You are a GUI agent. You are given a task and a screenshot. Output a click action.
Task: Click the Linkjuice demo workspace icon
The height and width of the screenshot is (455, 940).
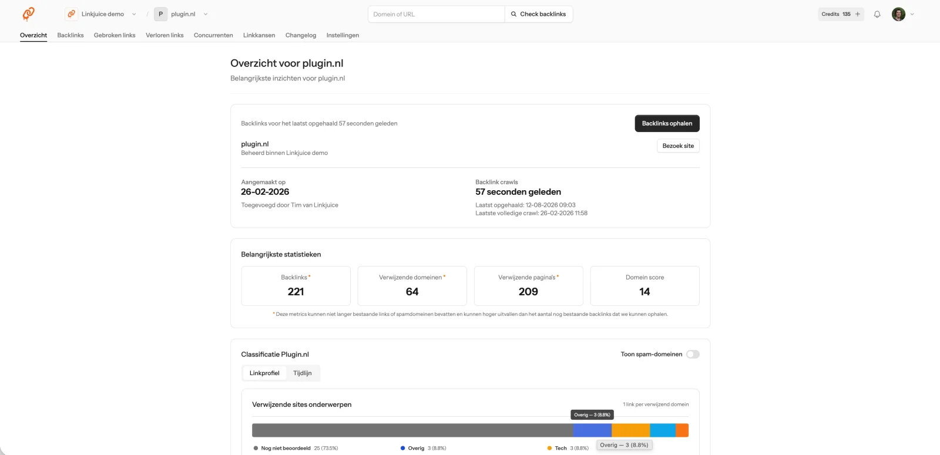click(x=71, y=14)
